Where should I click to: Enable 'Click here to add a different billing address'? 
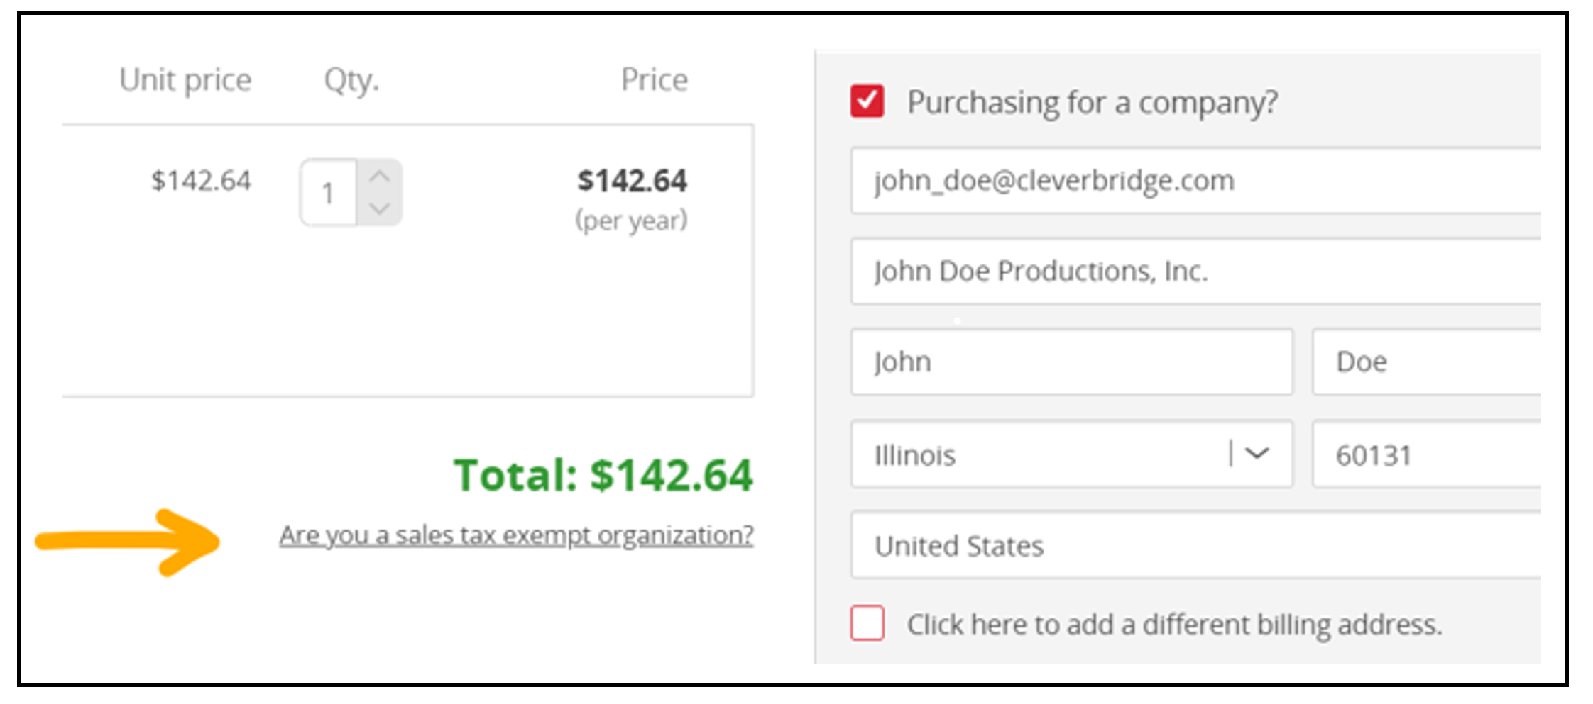click(x=867, y=623)
